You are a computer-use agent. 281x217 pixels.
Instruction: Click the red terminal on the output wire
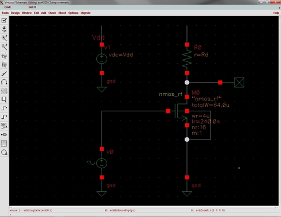[x=220, y=83]
